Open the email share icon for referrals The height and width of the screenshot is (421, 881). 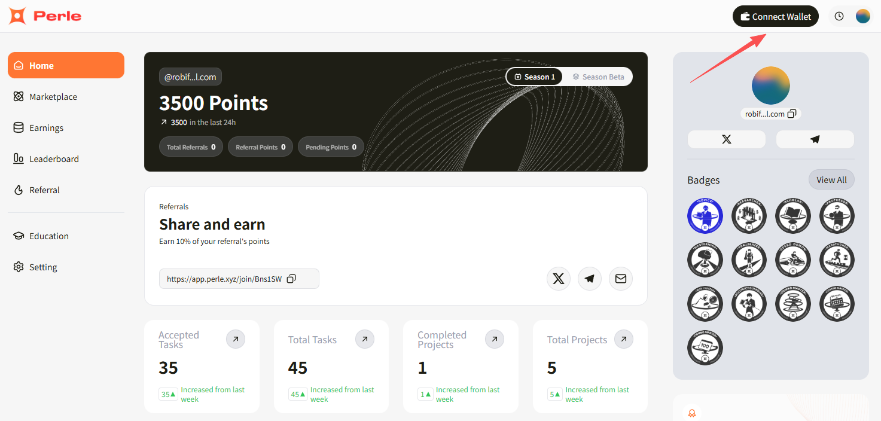point(620,278)
